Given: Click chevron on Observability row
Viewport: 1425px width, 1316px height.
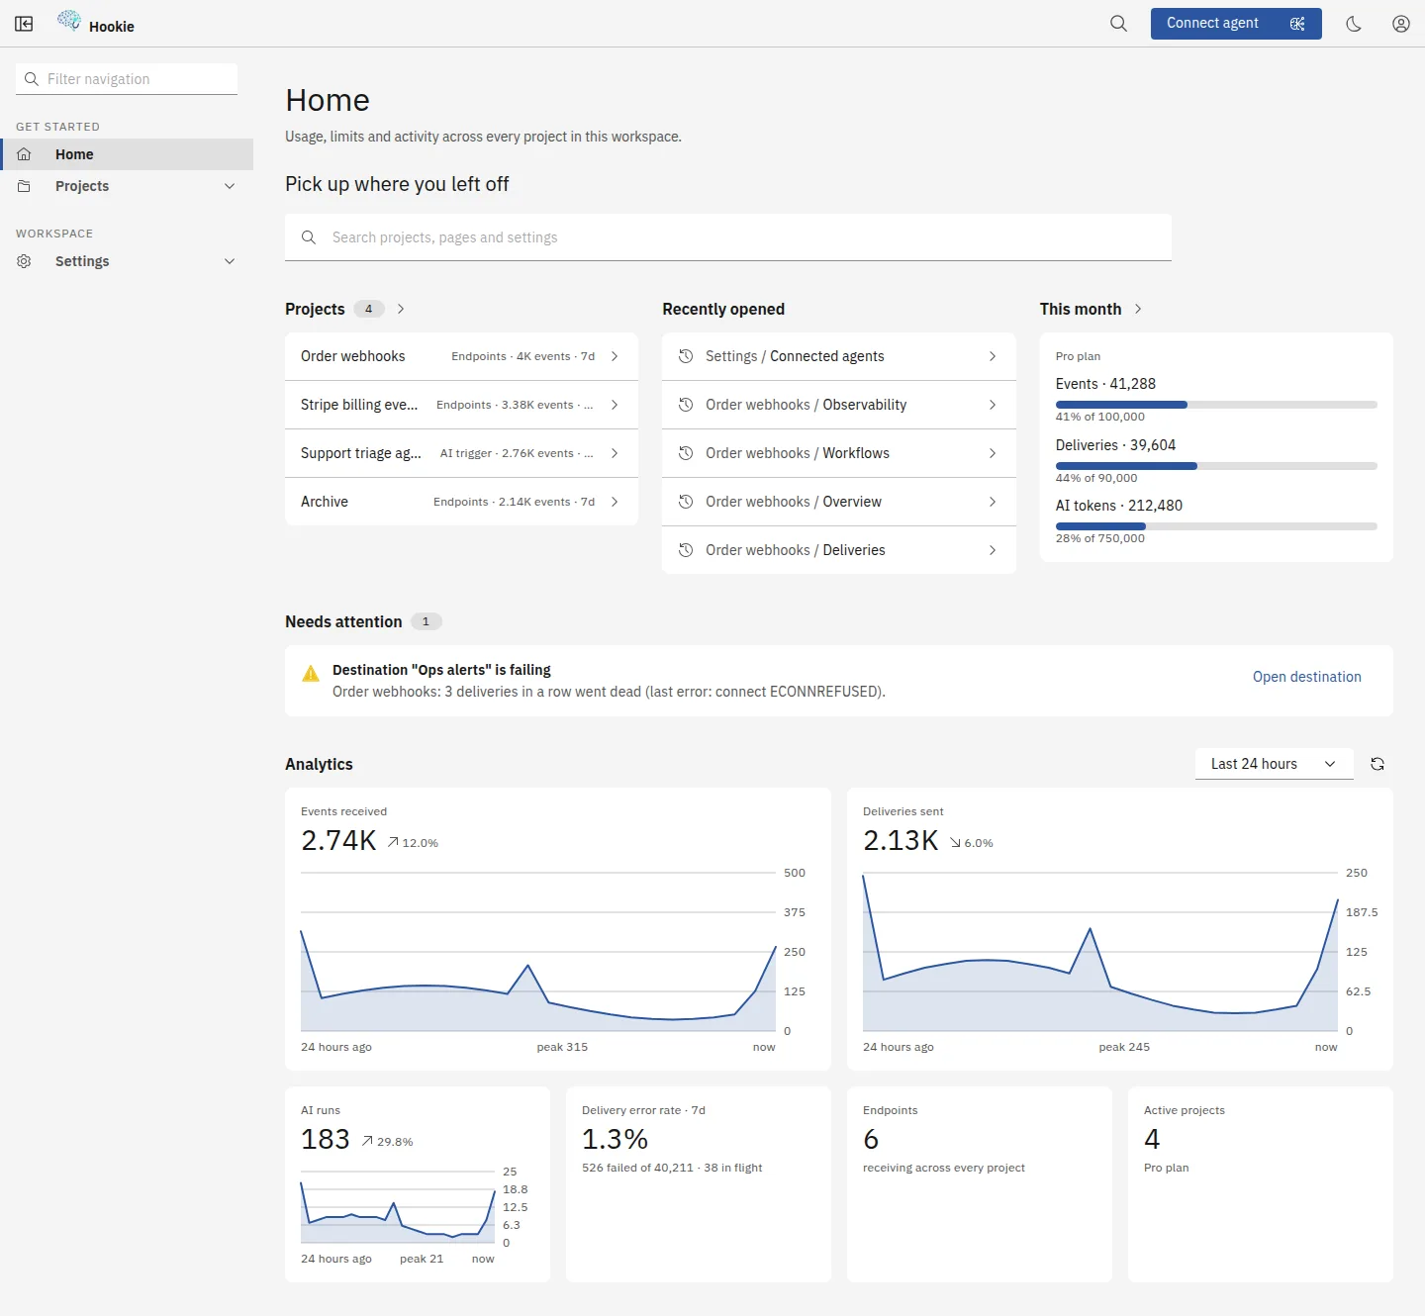Looking at the screenshot, I should click(993, 405).
